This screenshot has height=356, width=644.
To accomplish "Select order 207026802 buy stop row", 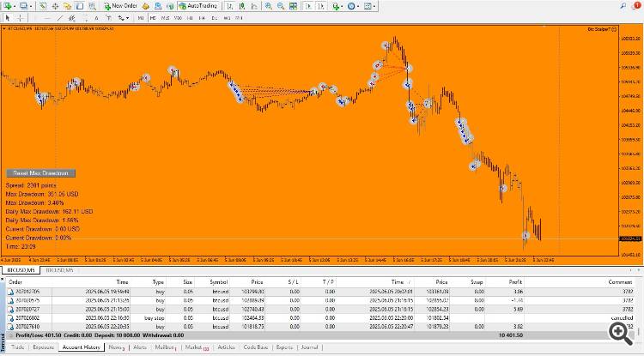I will tap(320, 318).
